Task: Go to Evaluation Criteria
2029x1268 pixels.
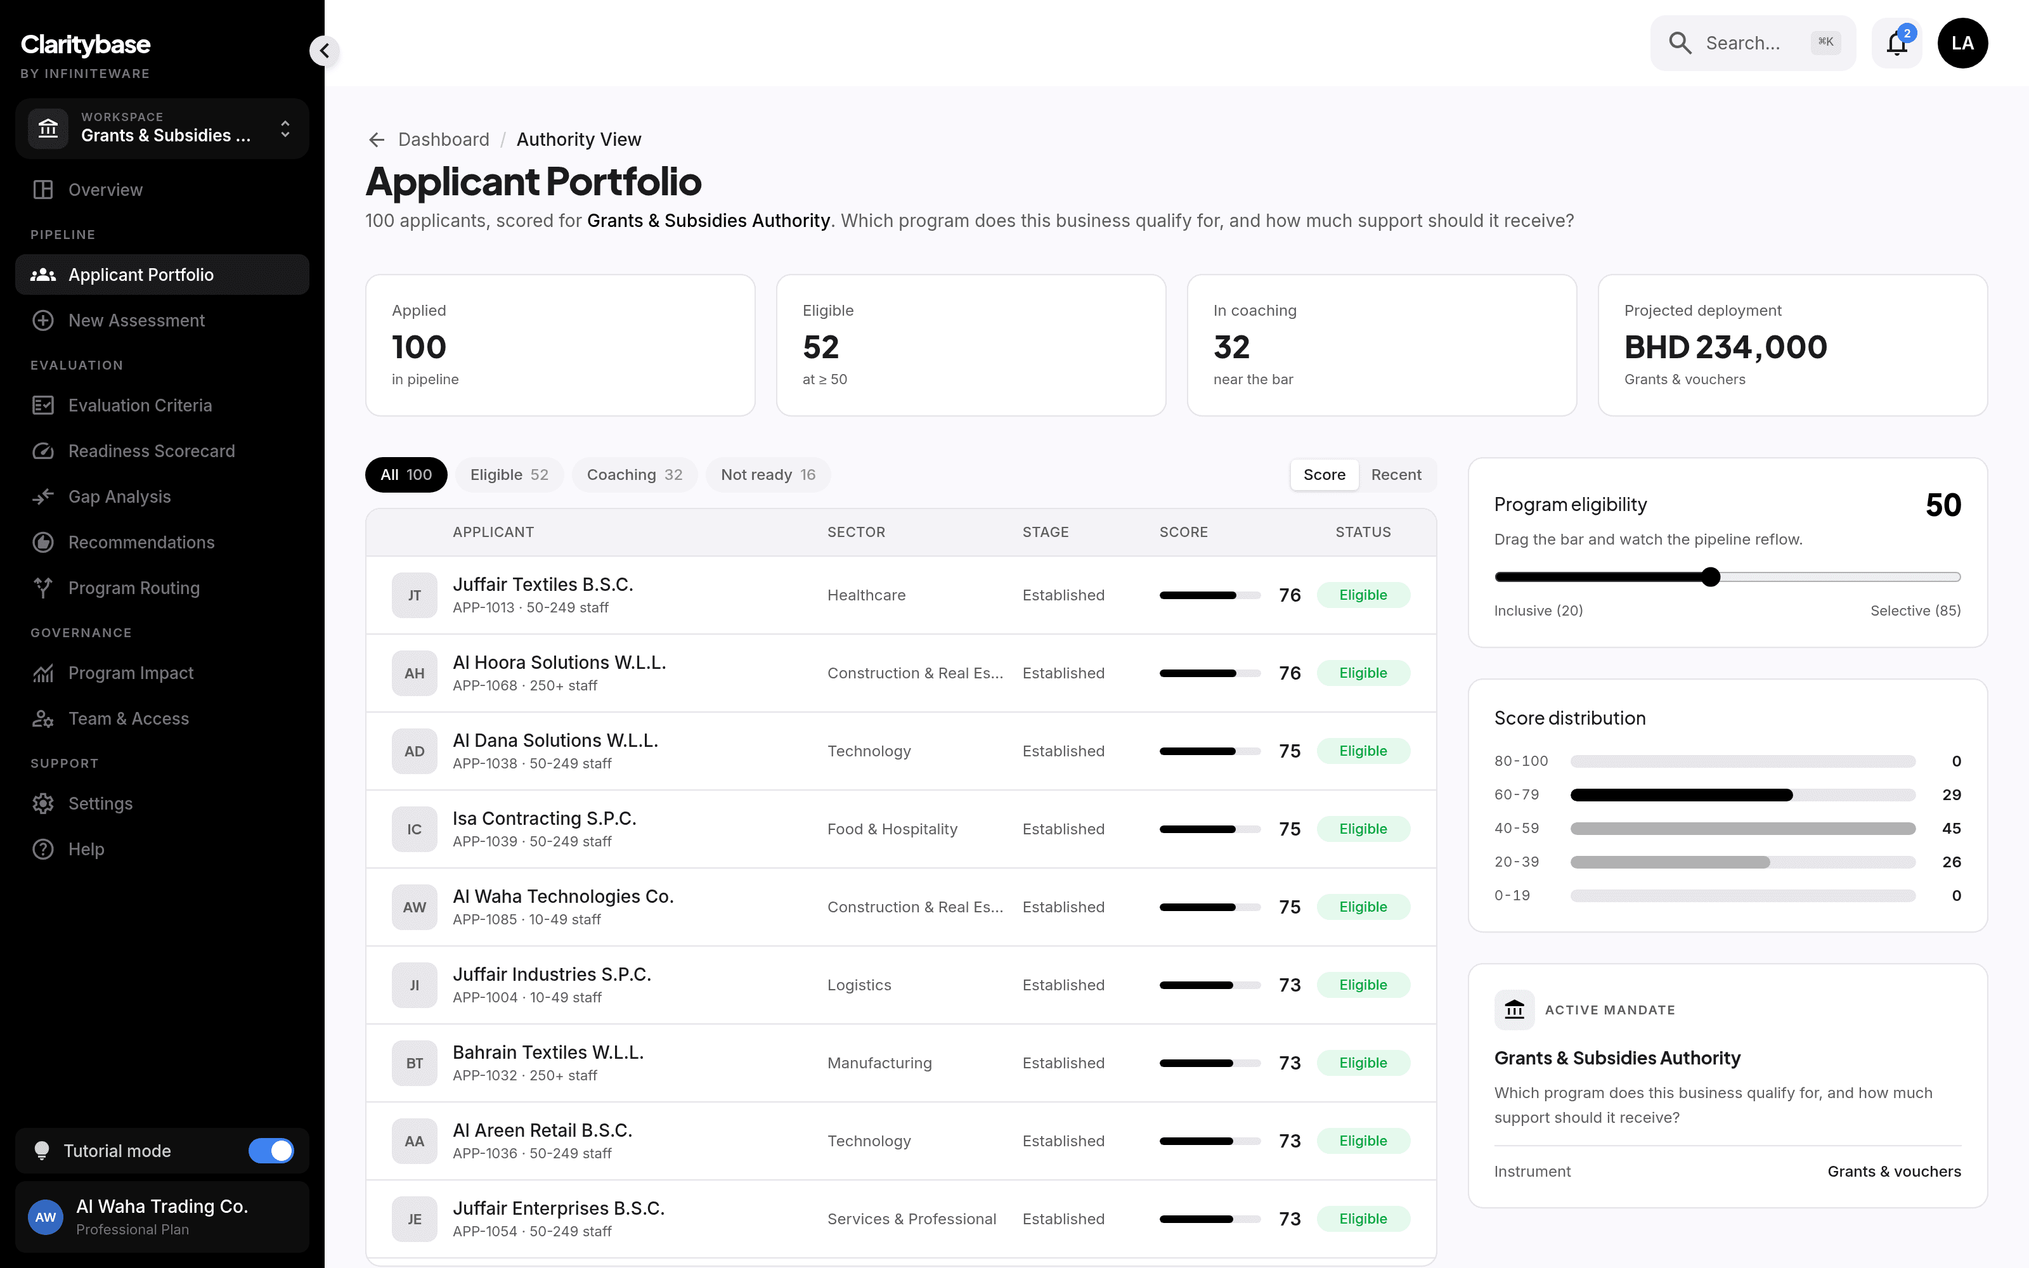Action: 162,405
